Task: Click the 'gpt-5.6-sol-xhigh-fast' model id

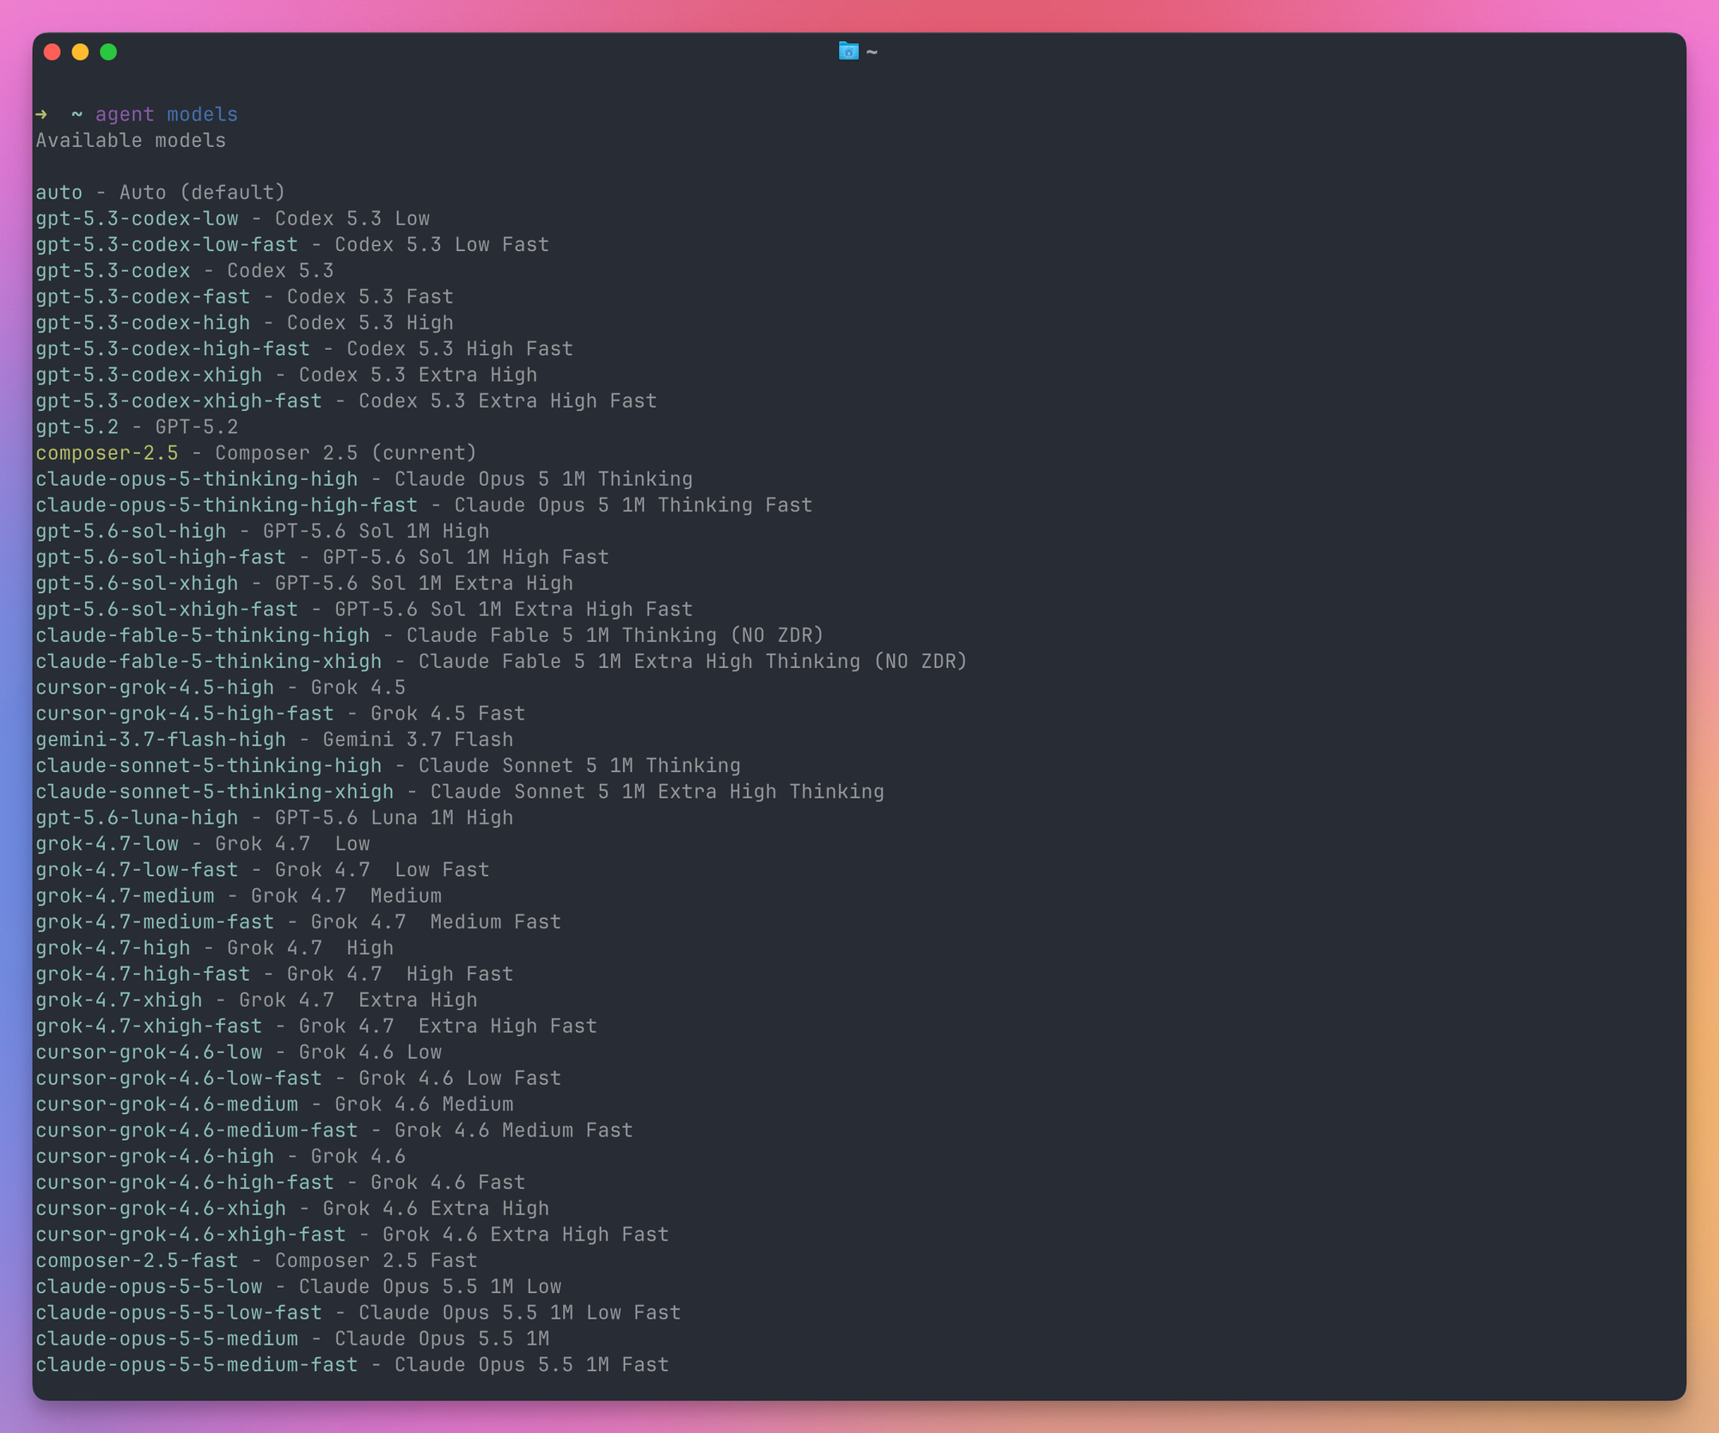Action: [x=167, y=609]
